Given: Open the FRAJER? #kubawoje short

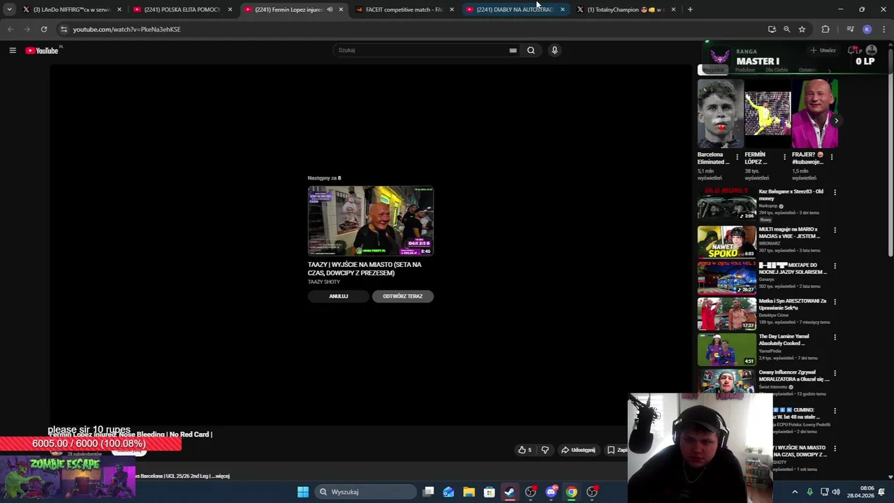Looking at the screenshot, I should [815, 115].
